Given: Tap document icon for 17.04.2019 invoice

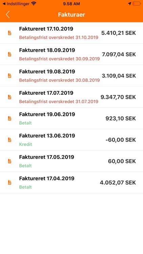Looking at the screenshot, I should (x=10, y=183).
